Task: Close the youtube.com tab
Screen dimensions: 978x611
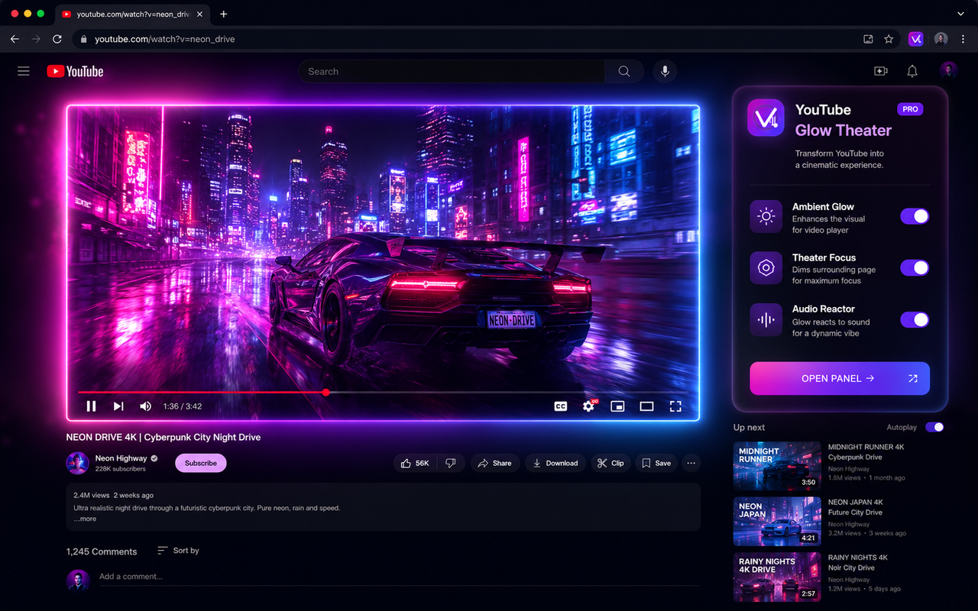Action: (201, 15)
